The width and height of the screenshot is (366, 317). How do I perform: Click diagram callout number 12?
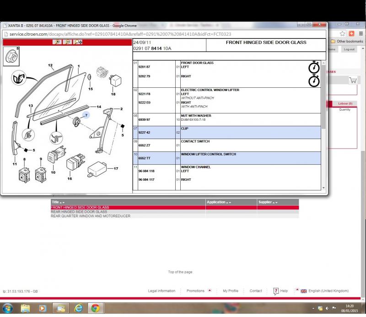click(50, 65)
